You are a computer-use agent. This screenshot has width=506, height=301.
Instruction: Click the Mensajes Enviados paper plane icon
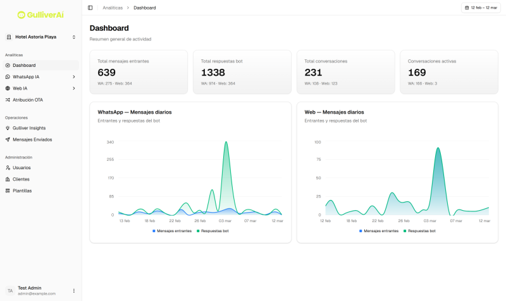(x=8, y=139)
